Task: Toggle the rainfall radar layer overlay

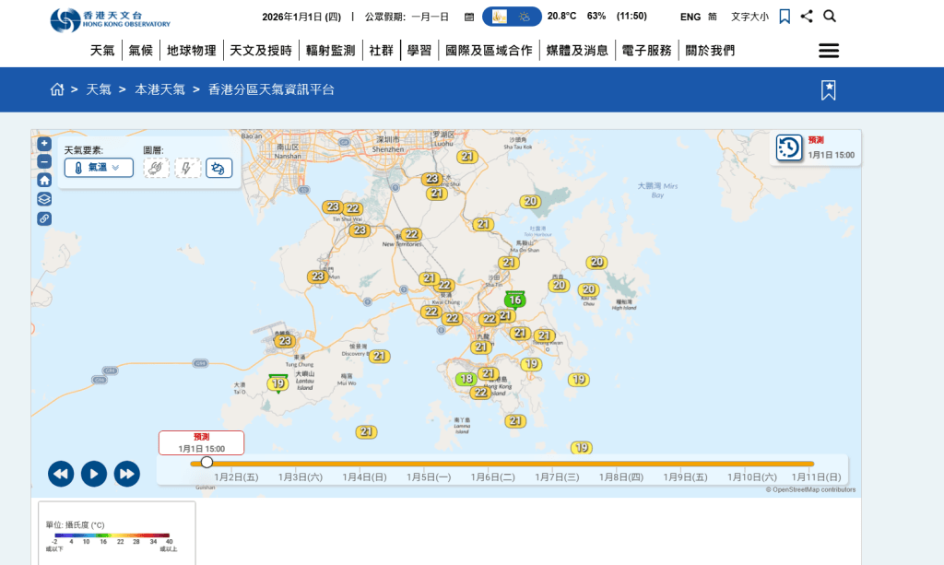Action: point(155,168)
